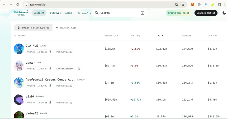
Task: Open the gray circular G extension icon
Action: pos(199,5)
